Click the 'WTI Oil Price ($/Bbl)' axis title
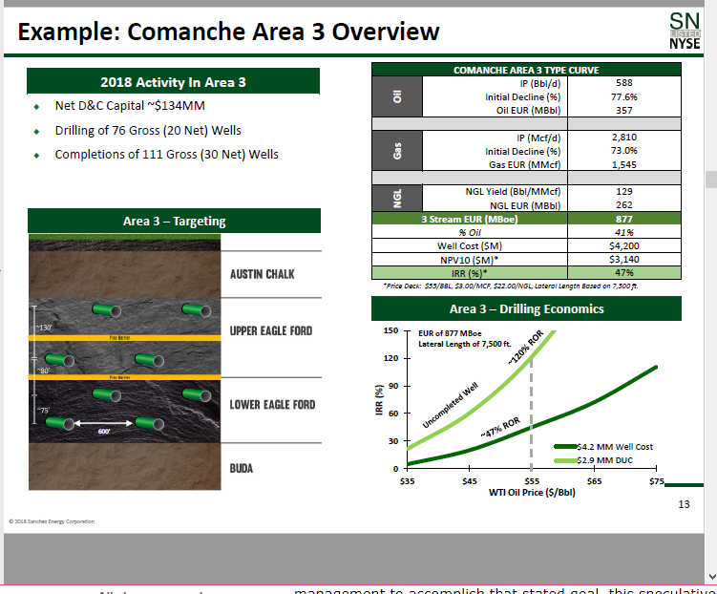Image resolution: width=717 pixels, height=594 pixels. coord(532,493)
